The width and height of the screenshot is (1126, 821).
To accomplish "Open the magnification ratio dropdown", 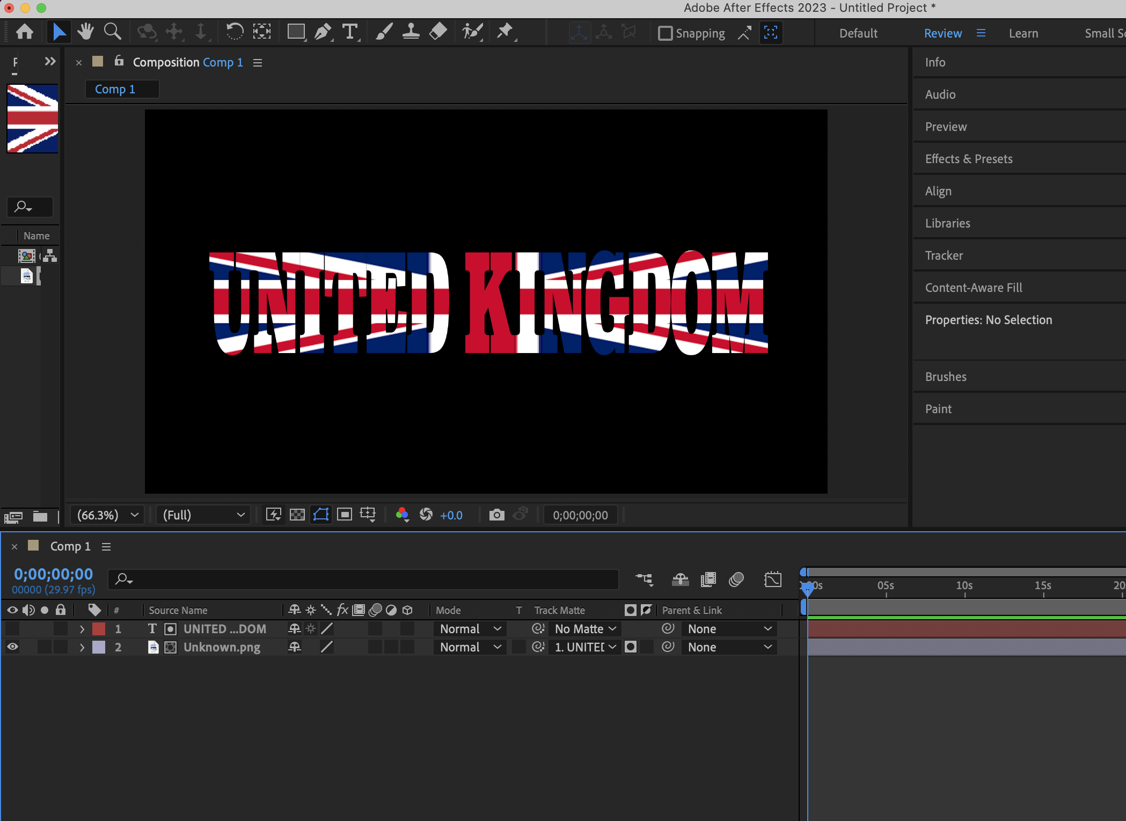I will 108,515.
